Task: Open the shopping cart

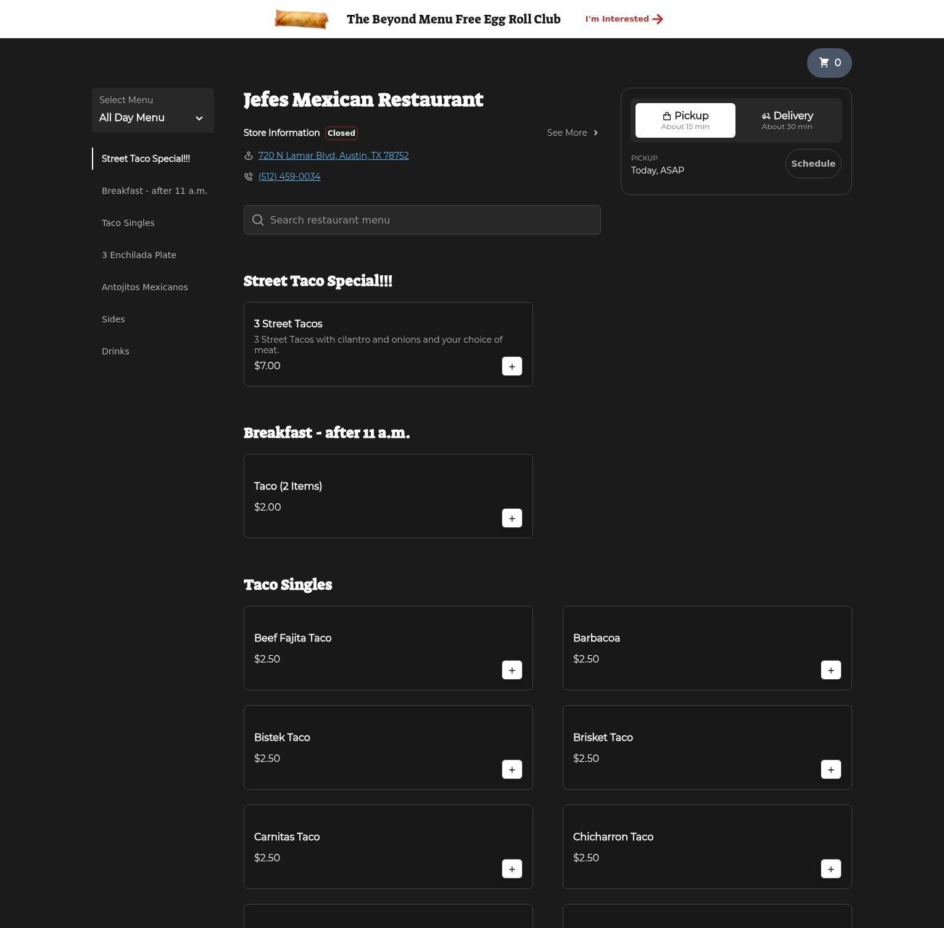Action: [829, 62]
